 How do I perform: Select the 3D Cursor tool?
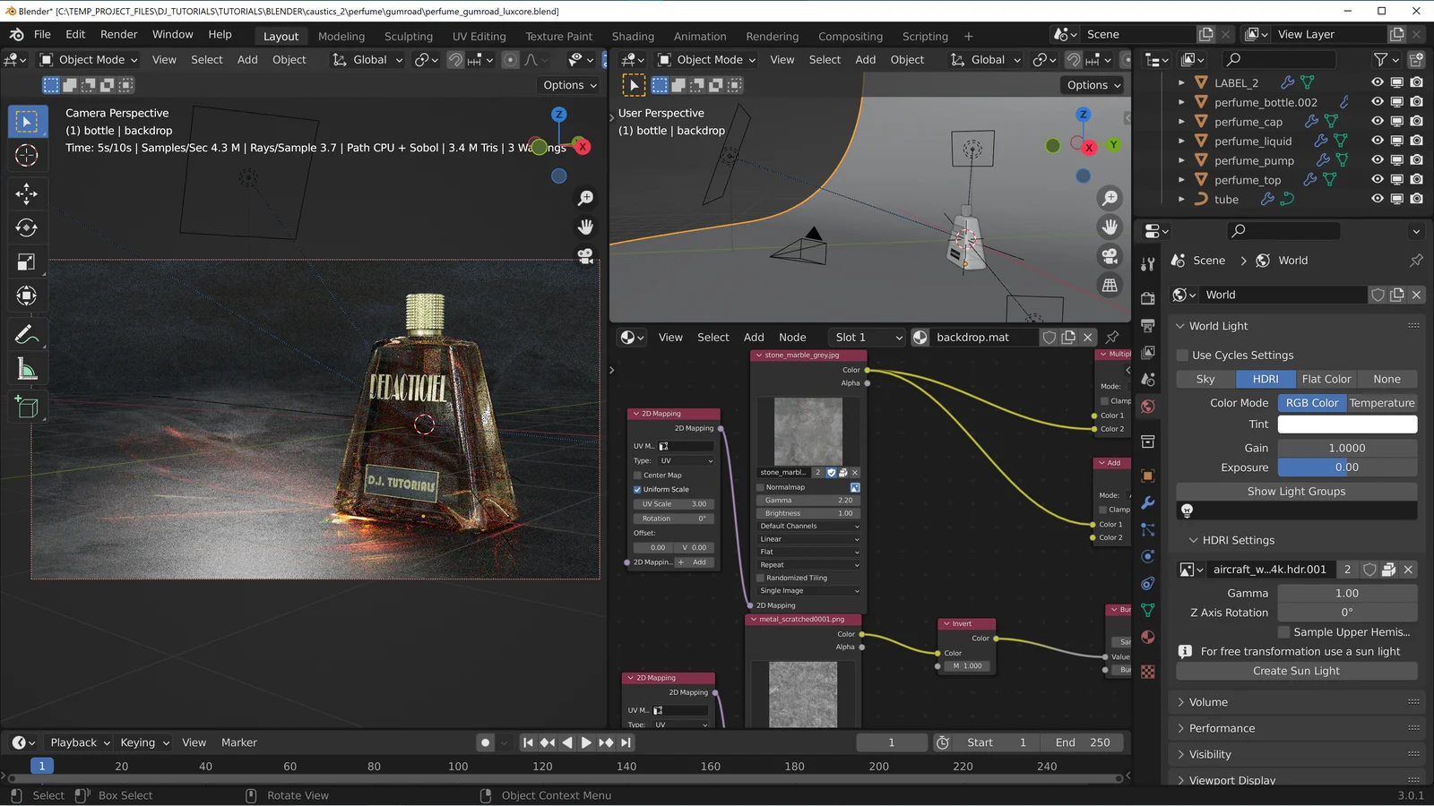pos(27,155)
